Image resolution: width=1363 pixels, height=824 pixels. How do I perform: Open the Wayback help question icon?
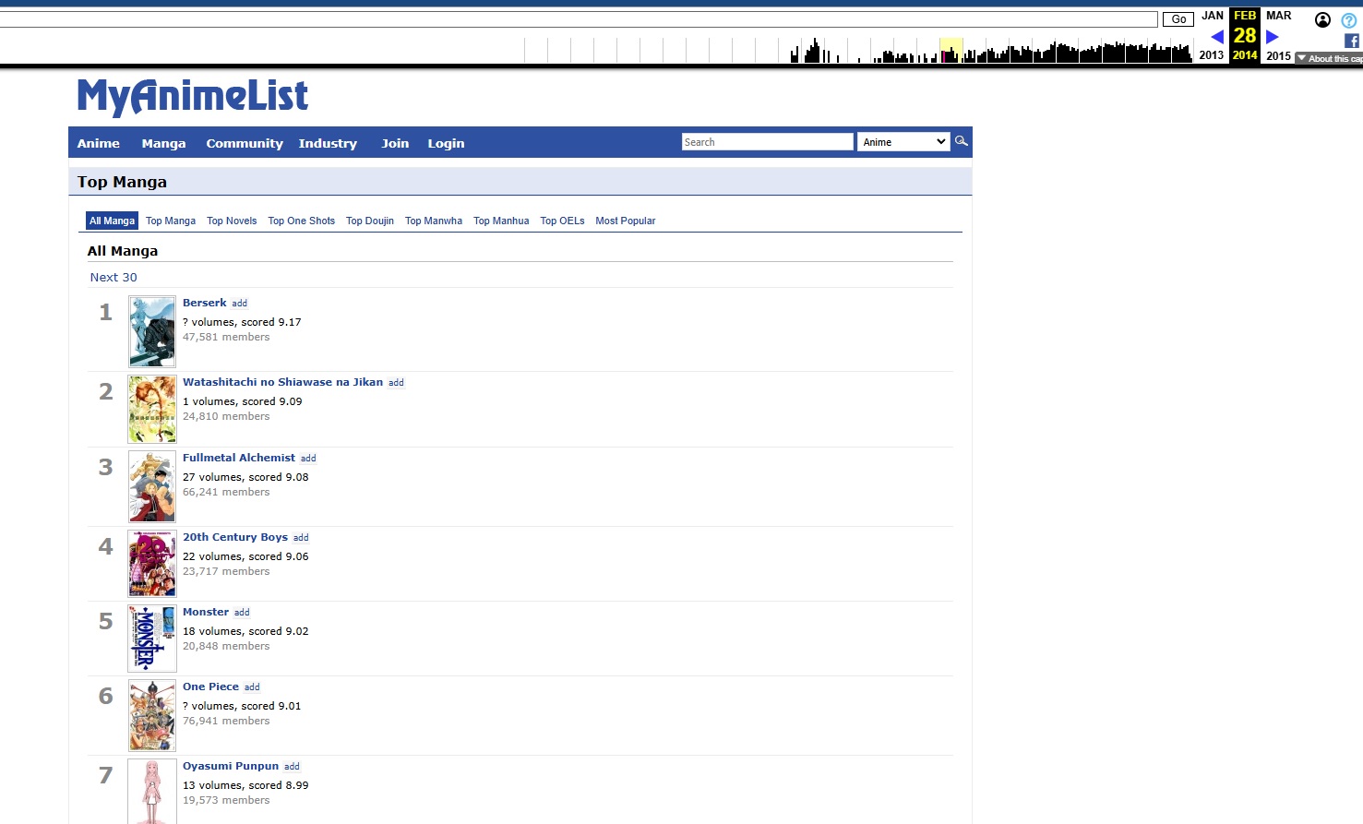click(x=1348, y=20)
